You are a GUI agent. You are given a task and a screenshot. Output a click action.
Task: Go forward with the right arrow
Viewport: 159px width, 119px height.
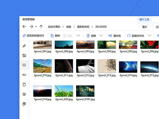point(31,27)
